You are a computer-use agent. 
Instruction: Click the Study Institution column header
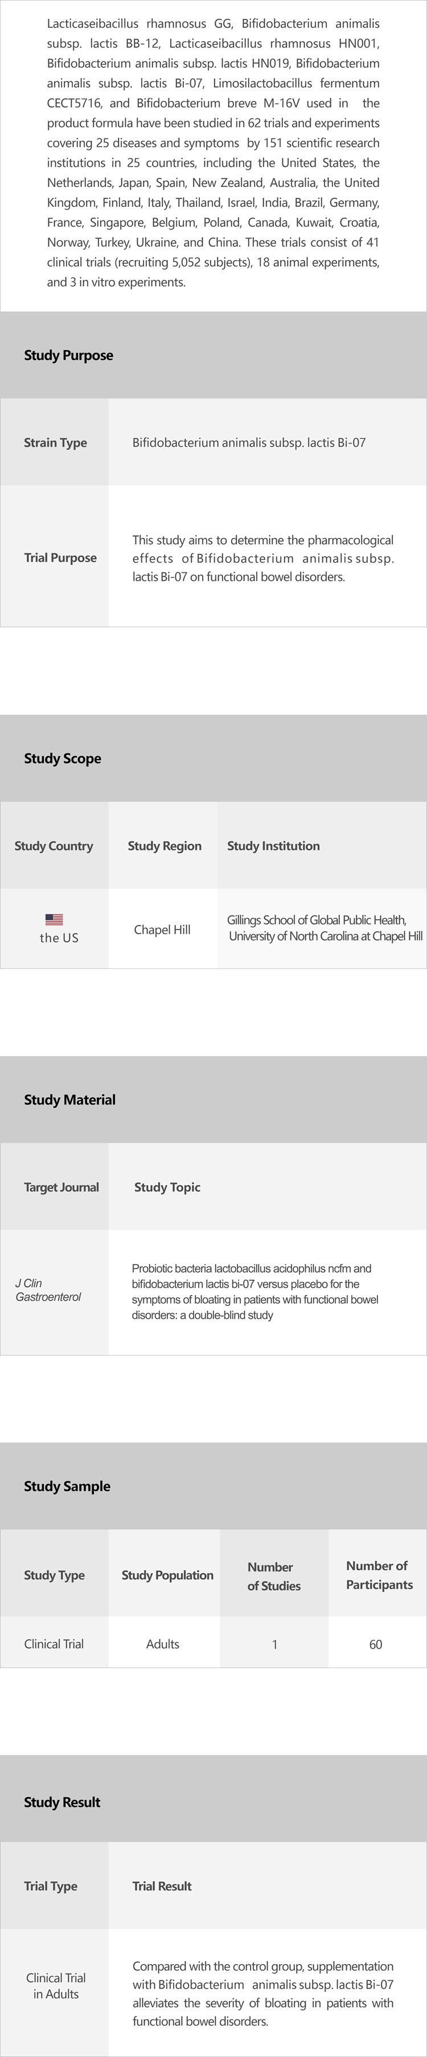click(273, 846)
